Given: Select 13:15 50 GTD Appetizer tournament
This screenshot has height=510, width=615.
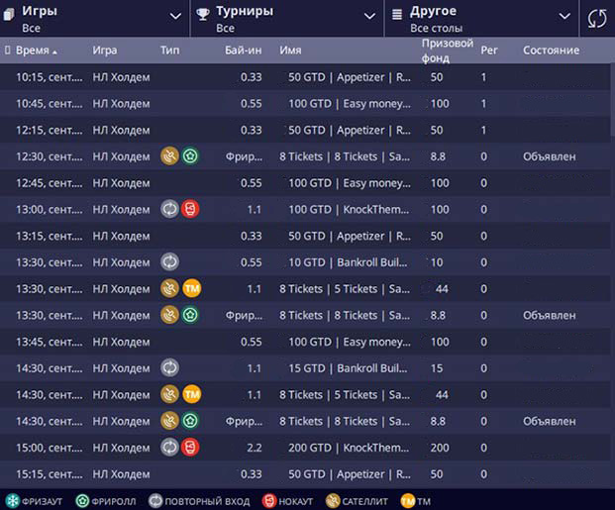Looking at the screenshot, I should click(305, 236).
